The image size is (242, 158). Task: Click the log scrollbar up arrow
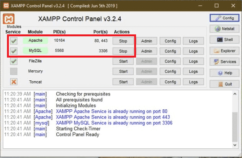tap(235, 94)
